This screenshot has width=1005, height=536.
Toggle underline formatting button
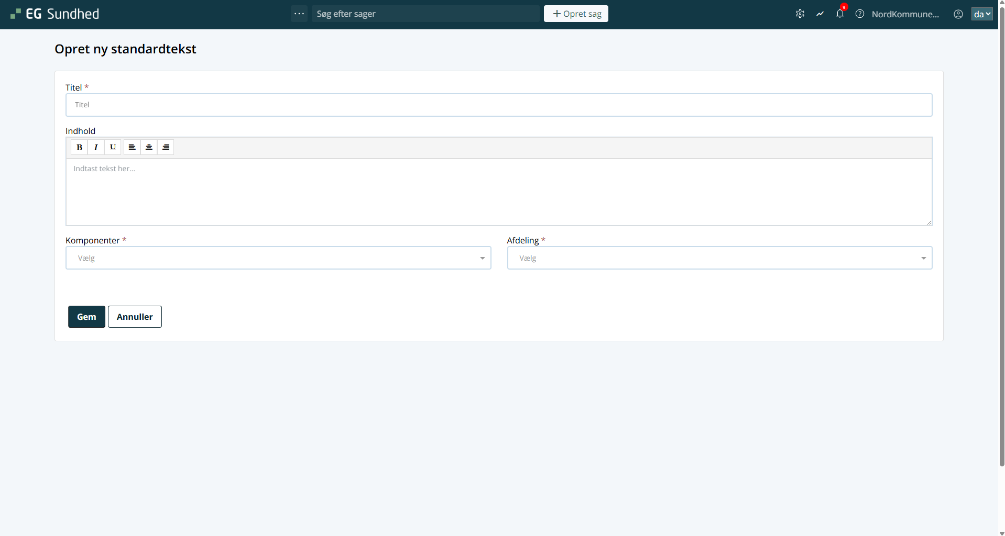pos(113,148)
